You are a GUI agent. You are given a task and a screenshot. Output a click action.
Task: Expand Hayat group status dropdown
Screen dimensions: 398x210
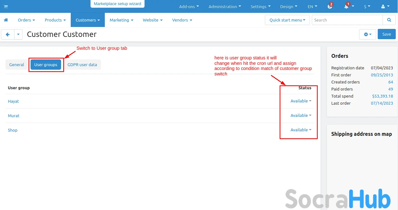pos(301,101)
